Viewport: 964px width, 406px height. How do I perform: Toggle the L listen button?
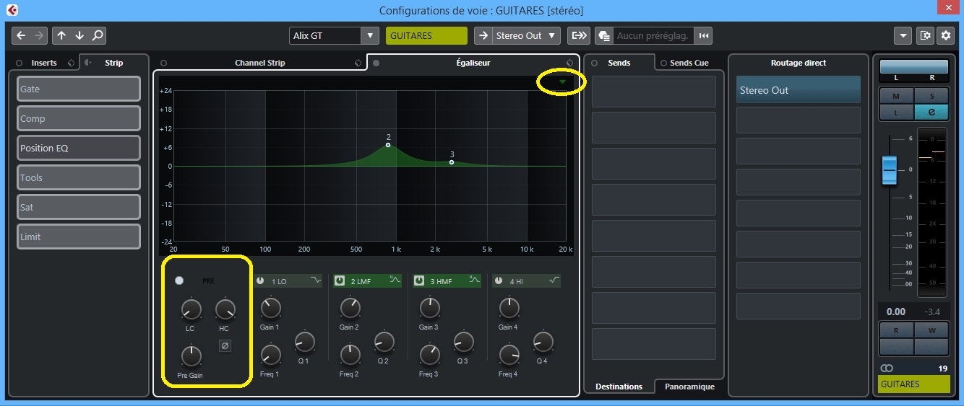click(896, 112)
